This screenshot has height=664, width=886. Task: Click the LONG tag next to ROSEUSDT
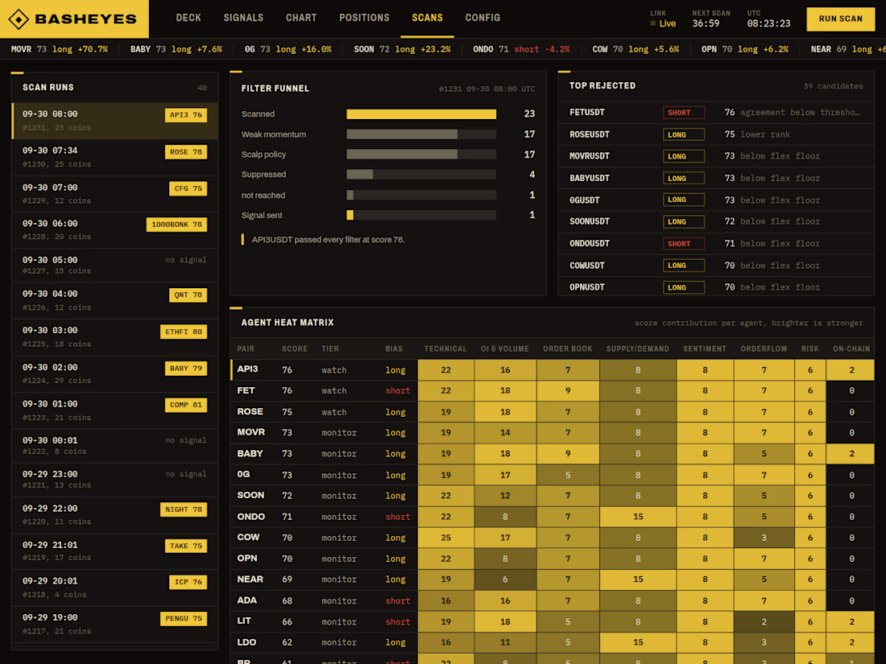[684, 135]
